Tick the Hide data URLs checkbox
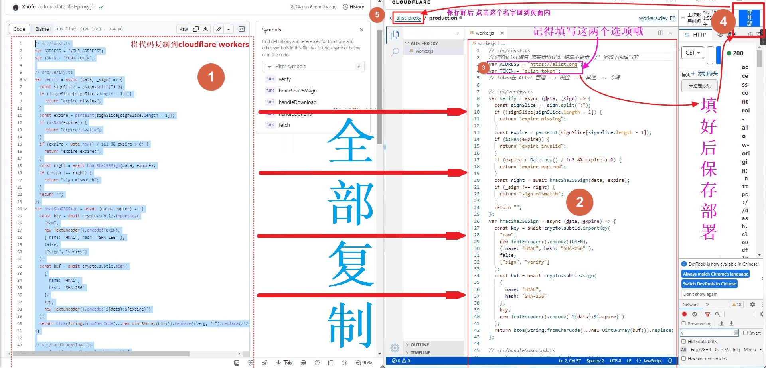 pyautogui.click(x=684, y=342)
